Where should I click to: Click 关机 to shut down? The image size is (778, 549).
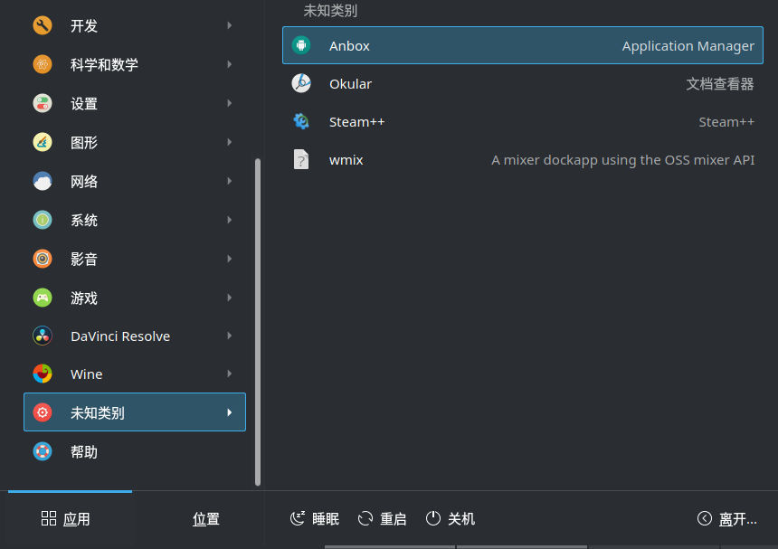[x=450, y=518]
